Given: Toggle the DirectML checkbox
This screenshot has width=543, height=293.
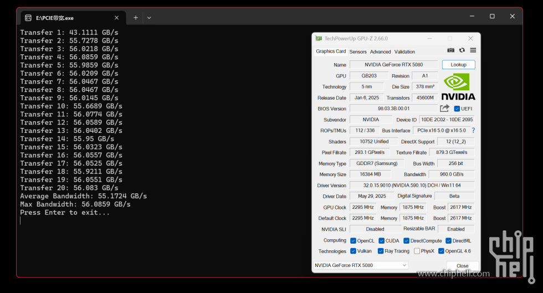Looking at the screenshot, I should (x=448, y=241).
